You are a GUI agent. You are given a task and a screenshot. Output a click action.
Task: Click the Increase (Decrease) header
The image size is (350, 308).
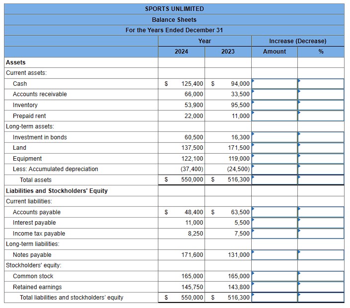[298, 41]
